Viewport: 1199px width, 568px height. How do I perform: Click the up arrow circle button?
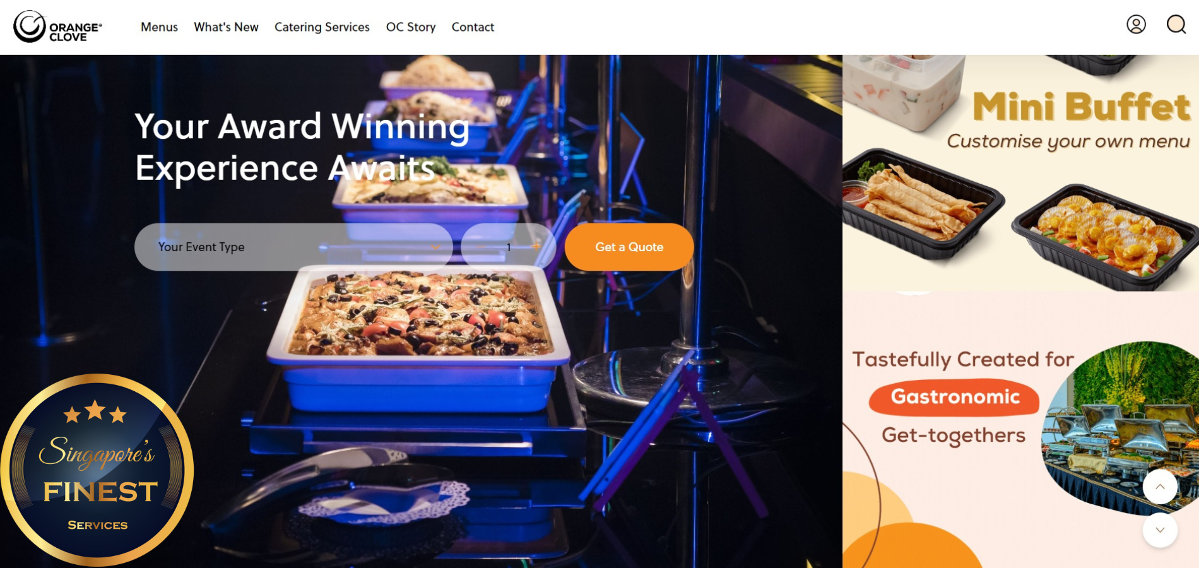(x=1160, y=487)
